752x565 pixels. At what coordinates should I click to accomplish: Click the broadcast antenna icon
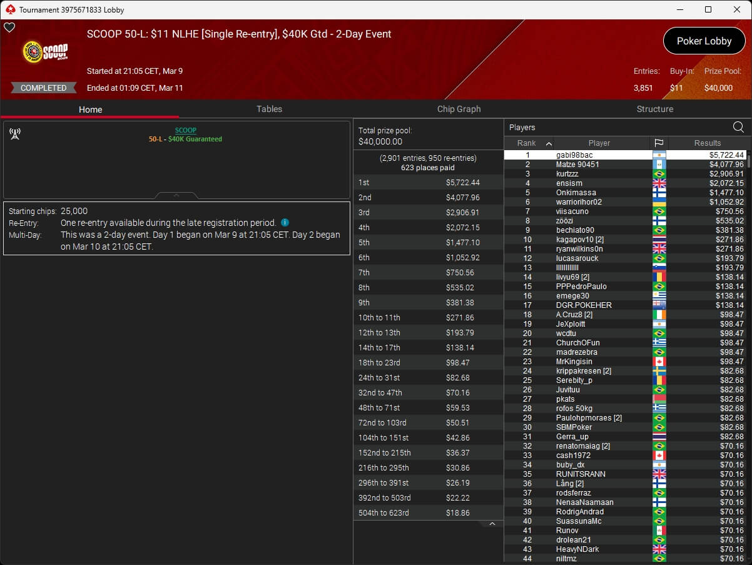(x=15, y=134)
